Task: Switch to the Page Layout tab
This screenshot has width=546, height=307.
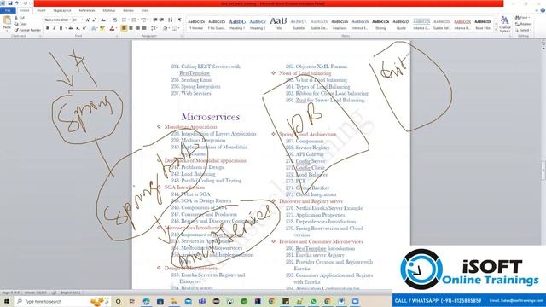Action: 62,11
